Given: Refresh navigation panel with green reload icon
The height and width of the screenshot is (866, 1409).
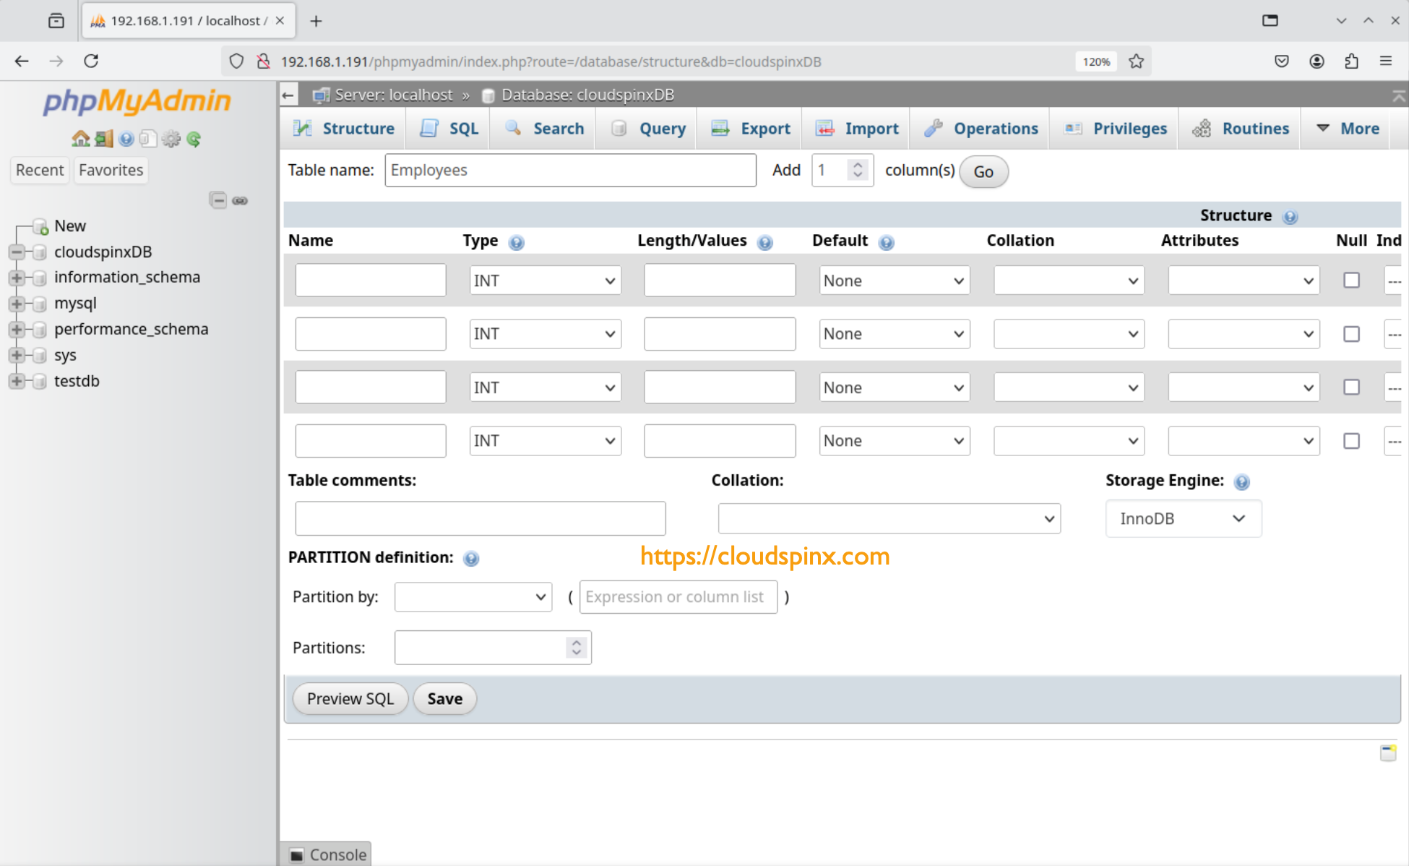Looking at the screenshot, I should 193,138.
